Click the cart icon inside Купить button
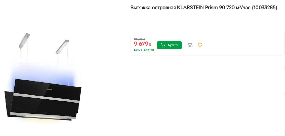 [x=163, y=45]
